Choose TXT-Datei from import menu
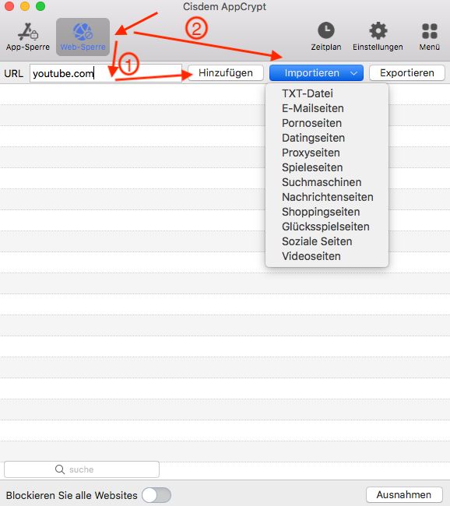The width and height of the screenshot is (450, 506). coord(308,93)
